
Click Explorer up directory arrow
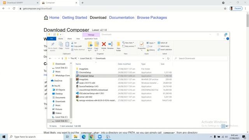tap(62, 58)
